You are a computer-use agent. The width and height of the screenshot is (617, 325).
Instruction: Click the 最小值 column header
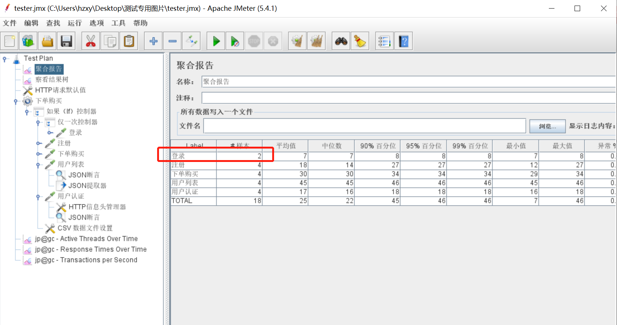516,146
